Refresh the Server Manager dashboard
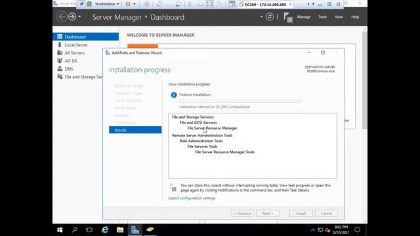Image resolution: width=420 pixels, height=236 pixels. [x=270, y=17]
